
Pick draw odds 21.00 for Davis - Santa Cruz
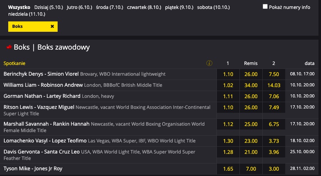coord(251,152)
